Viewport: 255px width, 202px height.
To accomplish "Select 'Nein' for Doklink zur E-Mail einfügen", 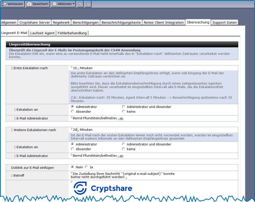I will 73,167.
